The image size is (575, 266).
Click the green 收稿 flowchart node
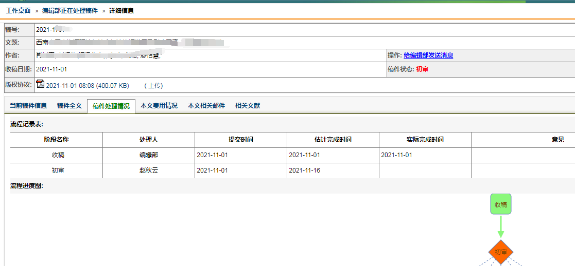click(500, 204)
